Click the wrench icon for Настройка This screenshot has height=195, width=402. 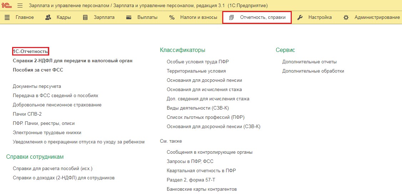300,17
